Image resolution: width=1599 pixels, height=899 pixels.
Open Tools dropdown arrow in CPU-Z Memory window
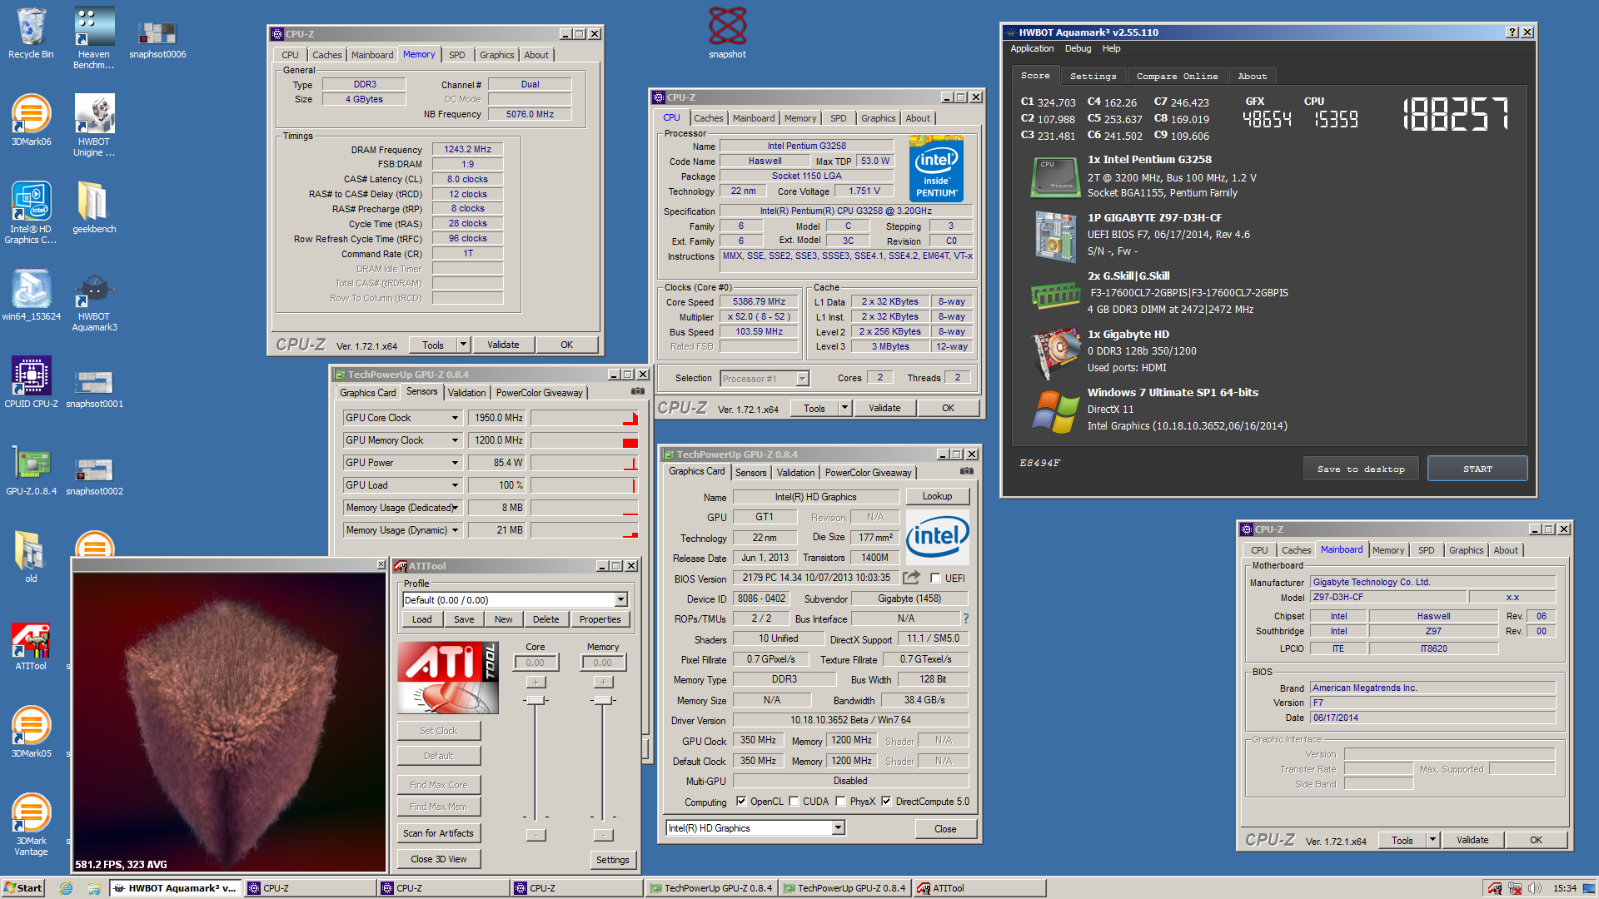464,345
